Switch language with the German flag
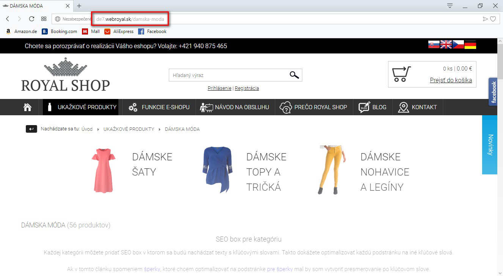Screen dimensions: 503x276 (470, 44)
